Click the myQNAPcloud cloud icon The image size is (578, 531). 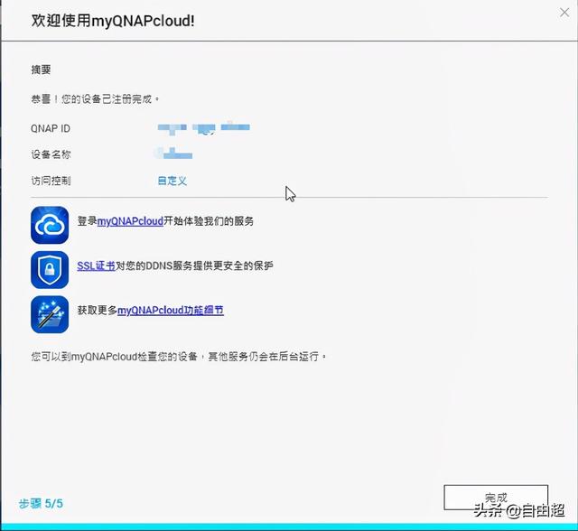pos(50,225)
